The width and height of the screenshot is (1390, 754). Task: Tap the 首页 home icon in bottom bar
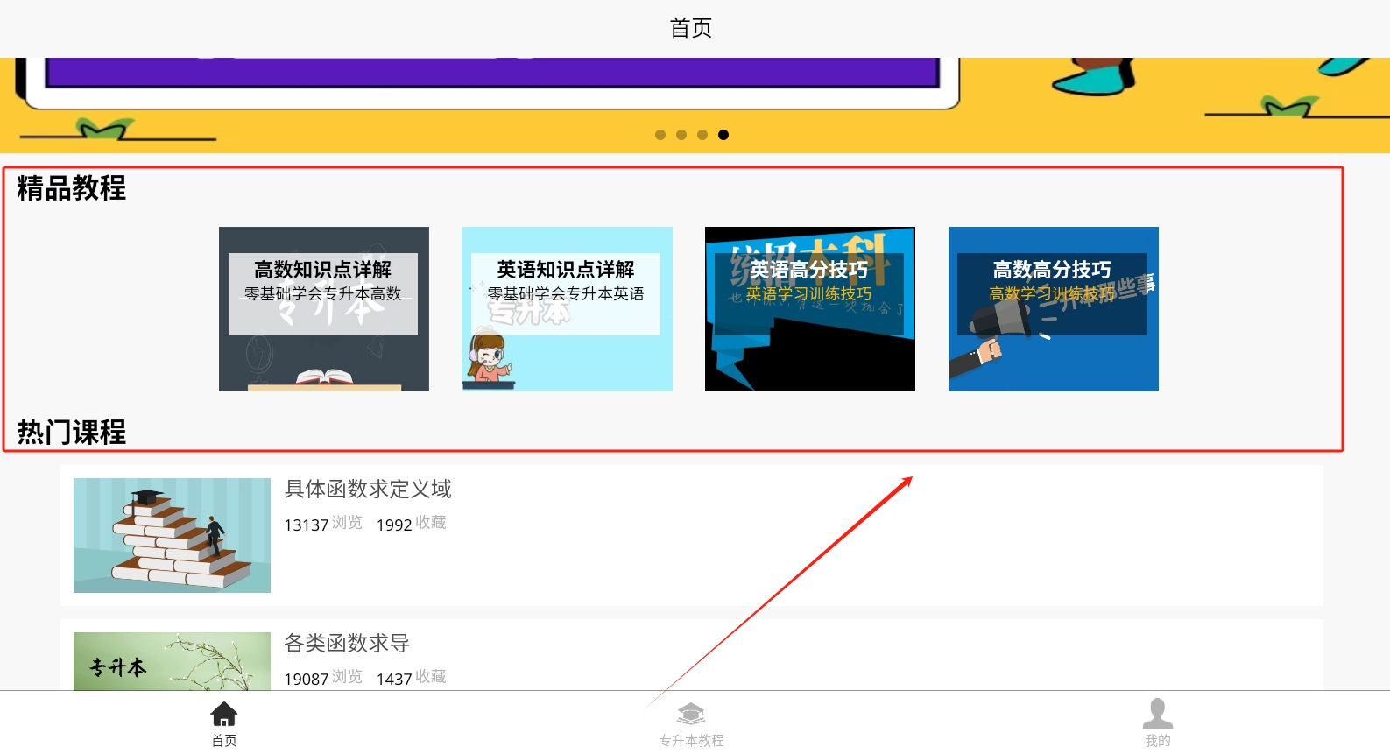click(224, 714)
